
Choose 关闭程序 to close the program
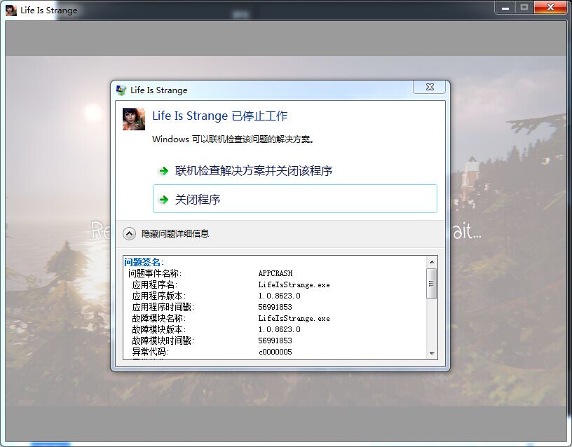click(x=294, y=199)
